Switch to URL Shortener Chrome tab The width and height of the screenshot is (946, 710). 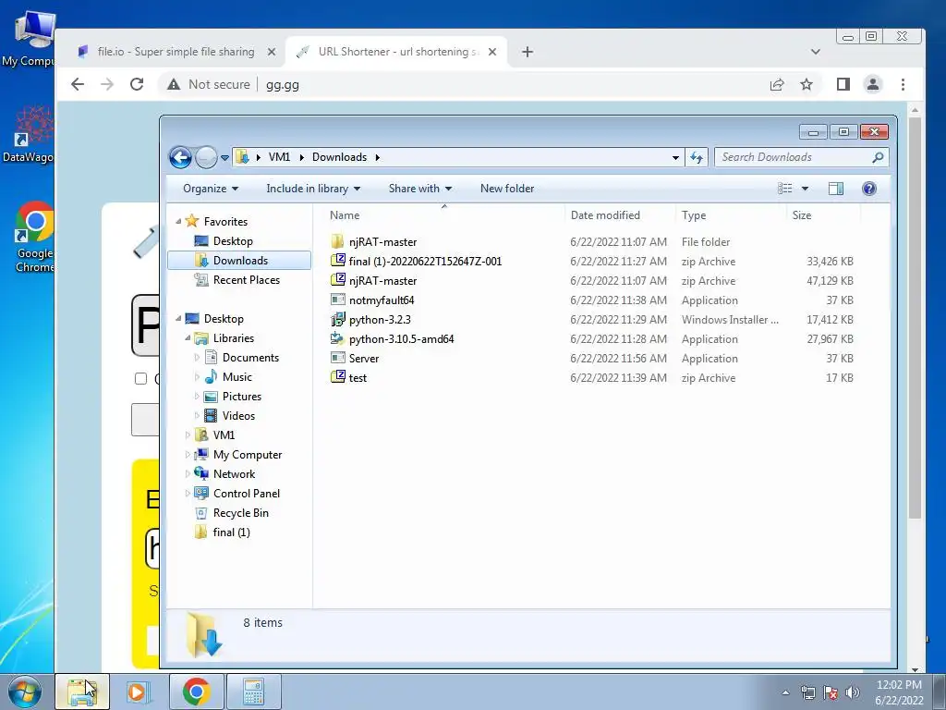(x=395, y=52)
